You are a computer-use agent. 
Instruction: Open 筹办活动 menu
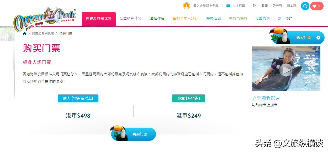tap(214, 19)
